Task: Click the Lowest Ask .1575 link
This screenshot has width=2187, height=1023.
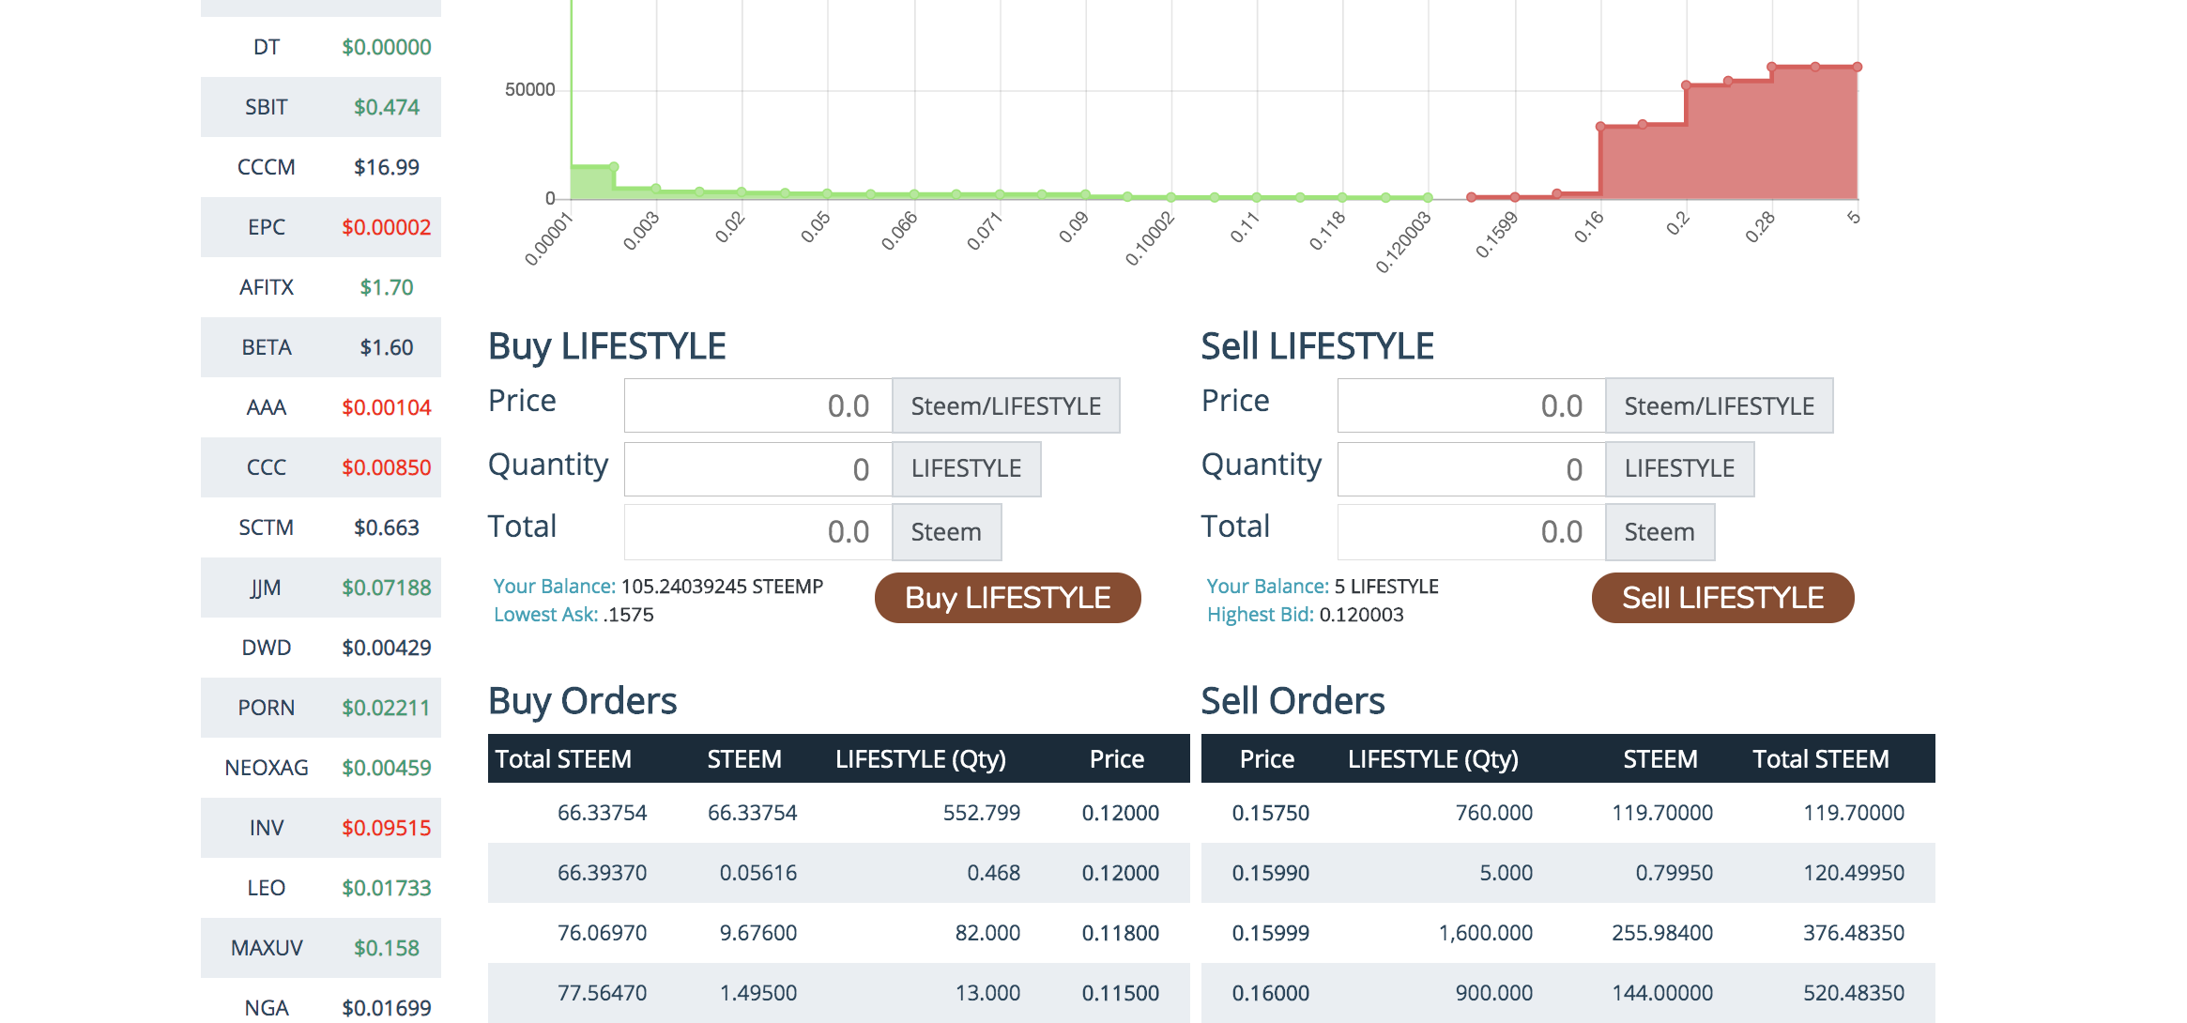Action: point(574,615)
